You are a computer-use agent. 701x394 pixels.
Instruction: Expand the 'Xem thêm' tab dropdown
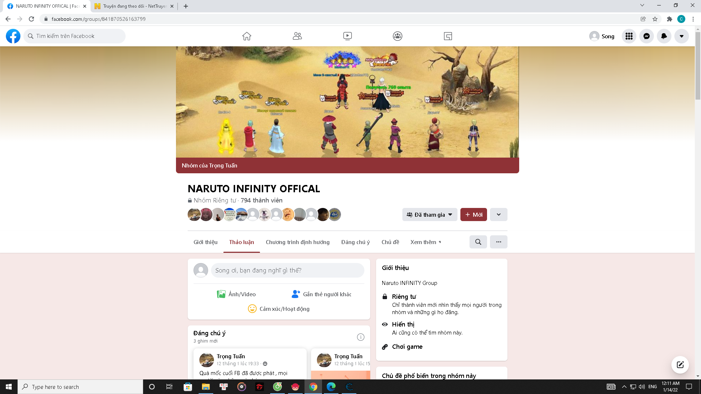[x=426, y=242]
